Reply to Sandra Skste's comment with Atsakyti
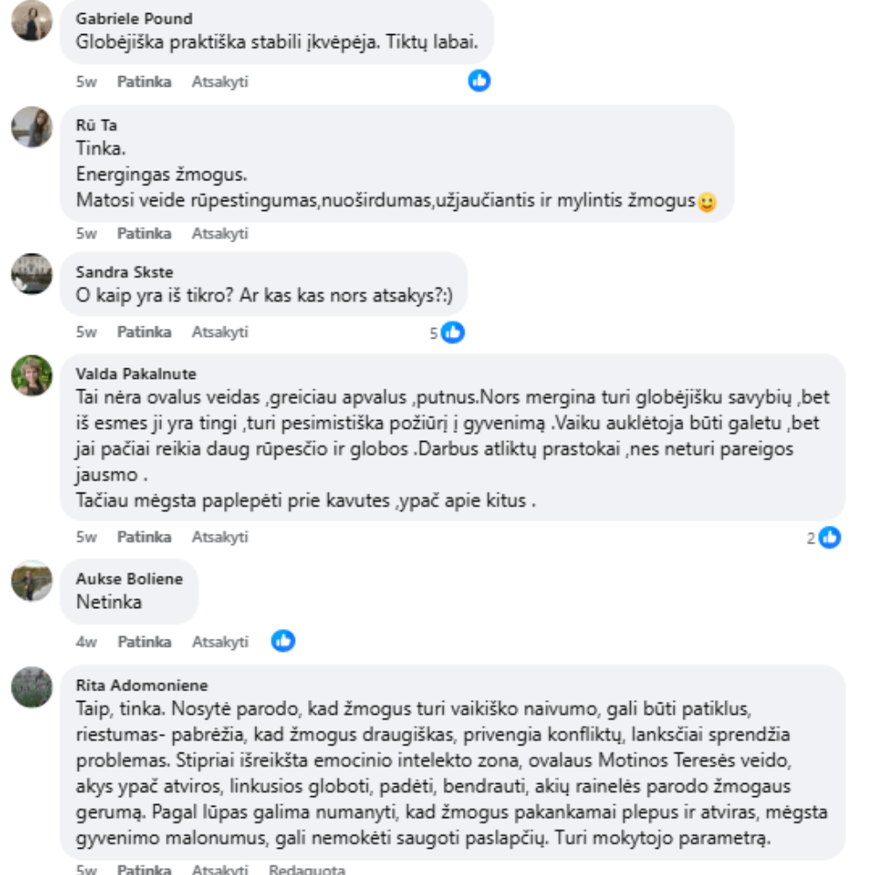The width and height of the screenshot is (875, 875). coord(220,332)
